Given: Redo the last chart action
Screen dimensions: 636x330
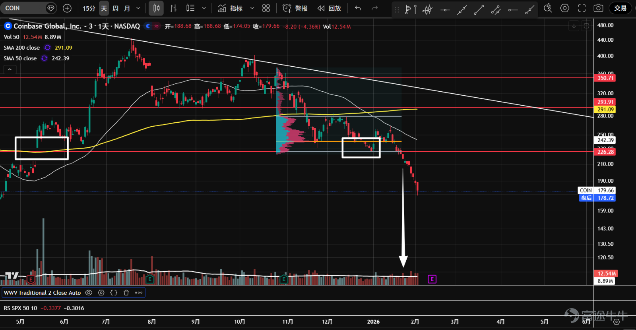Looking at the screenshot, I should click(x=374, y=8).
